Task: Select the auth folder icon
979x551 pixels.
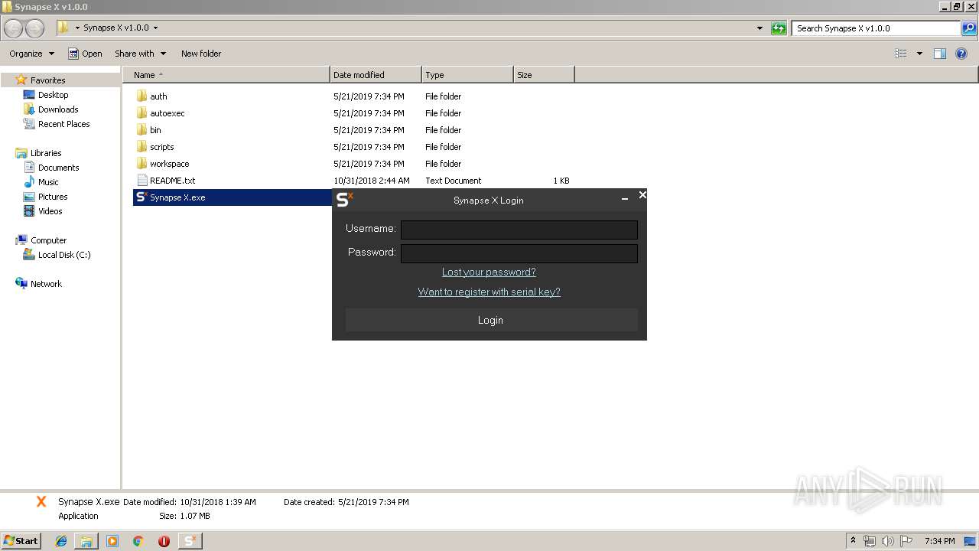Action: pyautogui.click(x=141, y=96)
